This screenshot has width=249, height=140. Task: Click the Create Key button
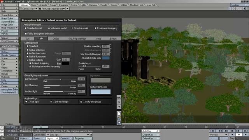(151, 135)
